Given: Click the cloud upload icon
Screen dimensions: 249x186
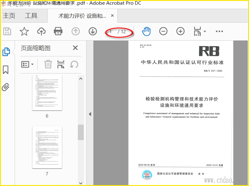Looking at the screenshot, I should point(41,31).
